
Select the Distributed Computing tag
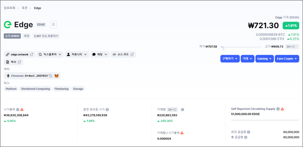pyautogui.click(x=35, y=89)
